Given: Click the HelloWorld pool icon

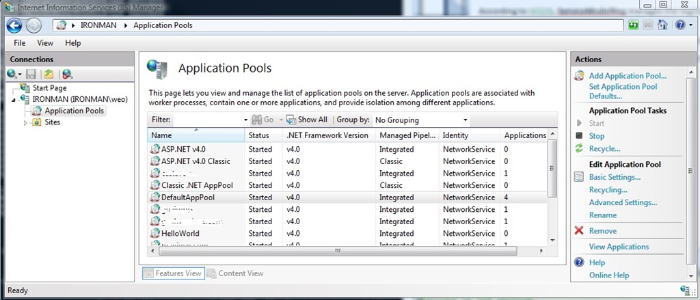Looking at the screenshot, I should click(155, 233).
